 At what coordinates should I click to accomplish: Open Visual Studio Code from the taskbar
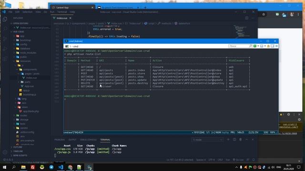pyautogui.click(x=61, y=167)
